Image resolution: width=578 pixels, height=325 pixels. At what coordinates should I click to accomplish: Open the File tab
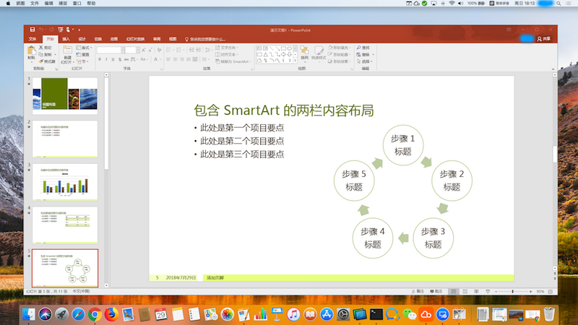(x=33, y=39)
